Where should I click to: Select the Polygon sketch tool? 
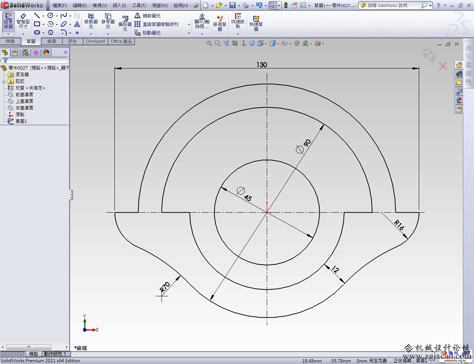50,33
